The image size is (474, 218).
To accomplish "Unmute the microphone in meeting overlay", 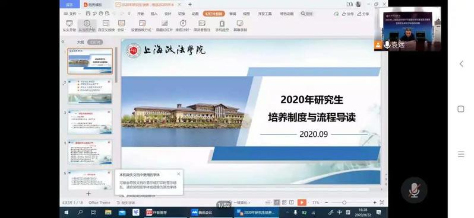I will pos(414,190).
